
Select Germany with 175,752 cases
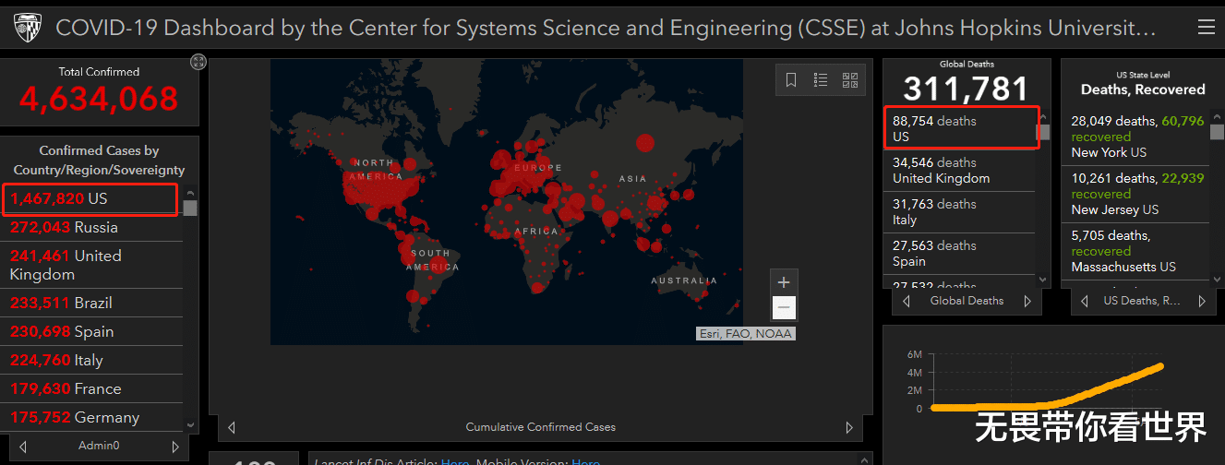(92, 417)
